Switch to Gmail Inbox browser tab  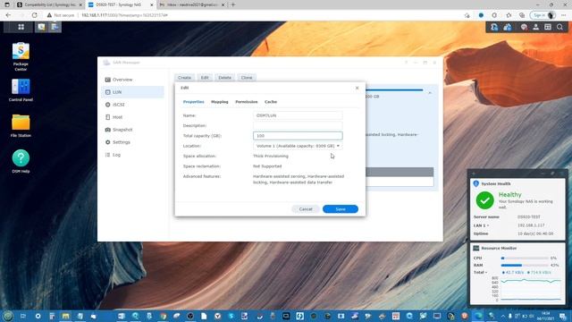[x=192, y=4]
